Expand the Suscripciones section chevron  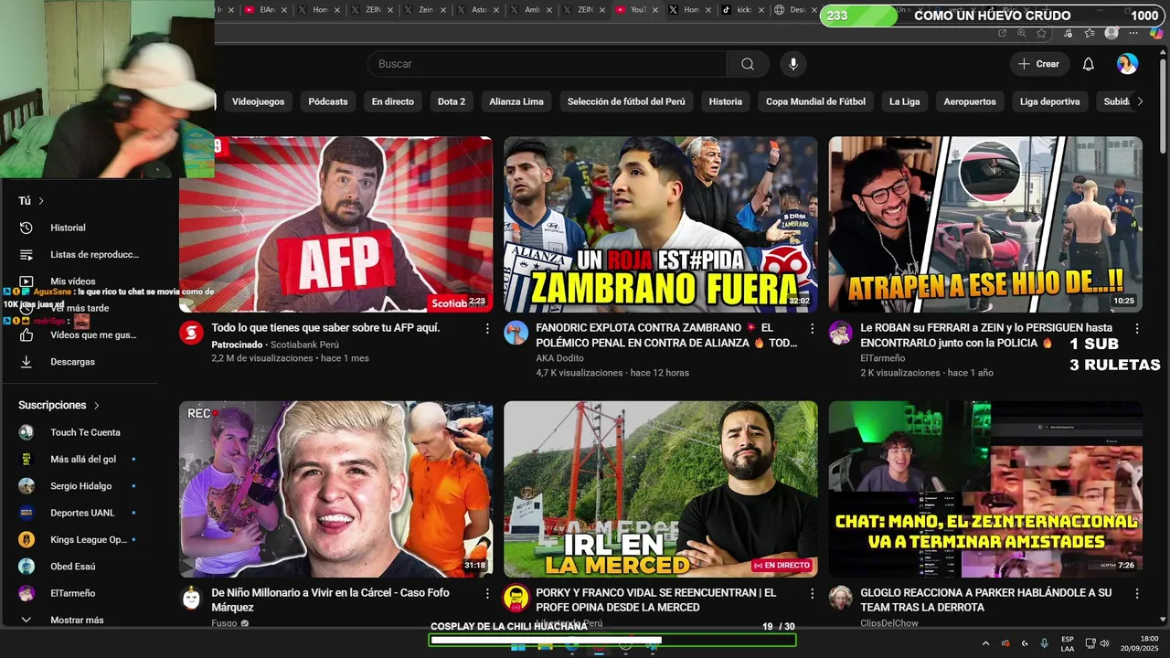(96, 405)
